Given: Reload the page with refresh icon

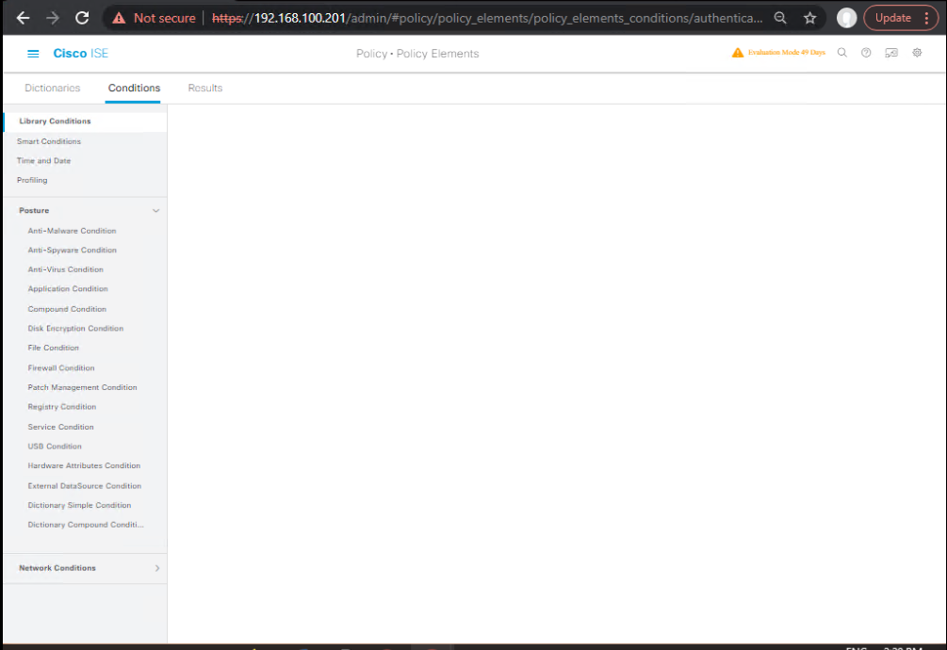Looking at the screenshot, I should 82,18.
